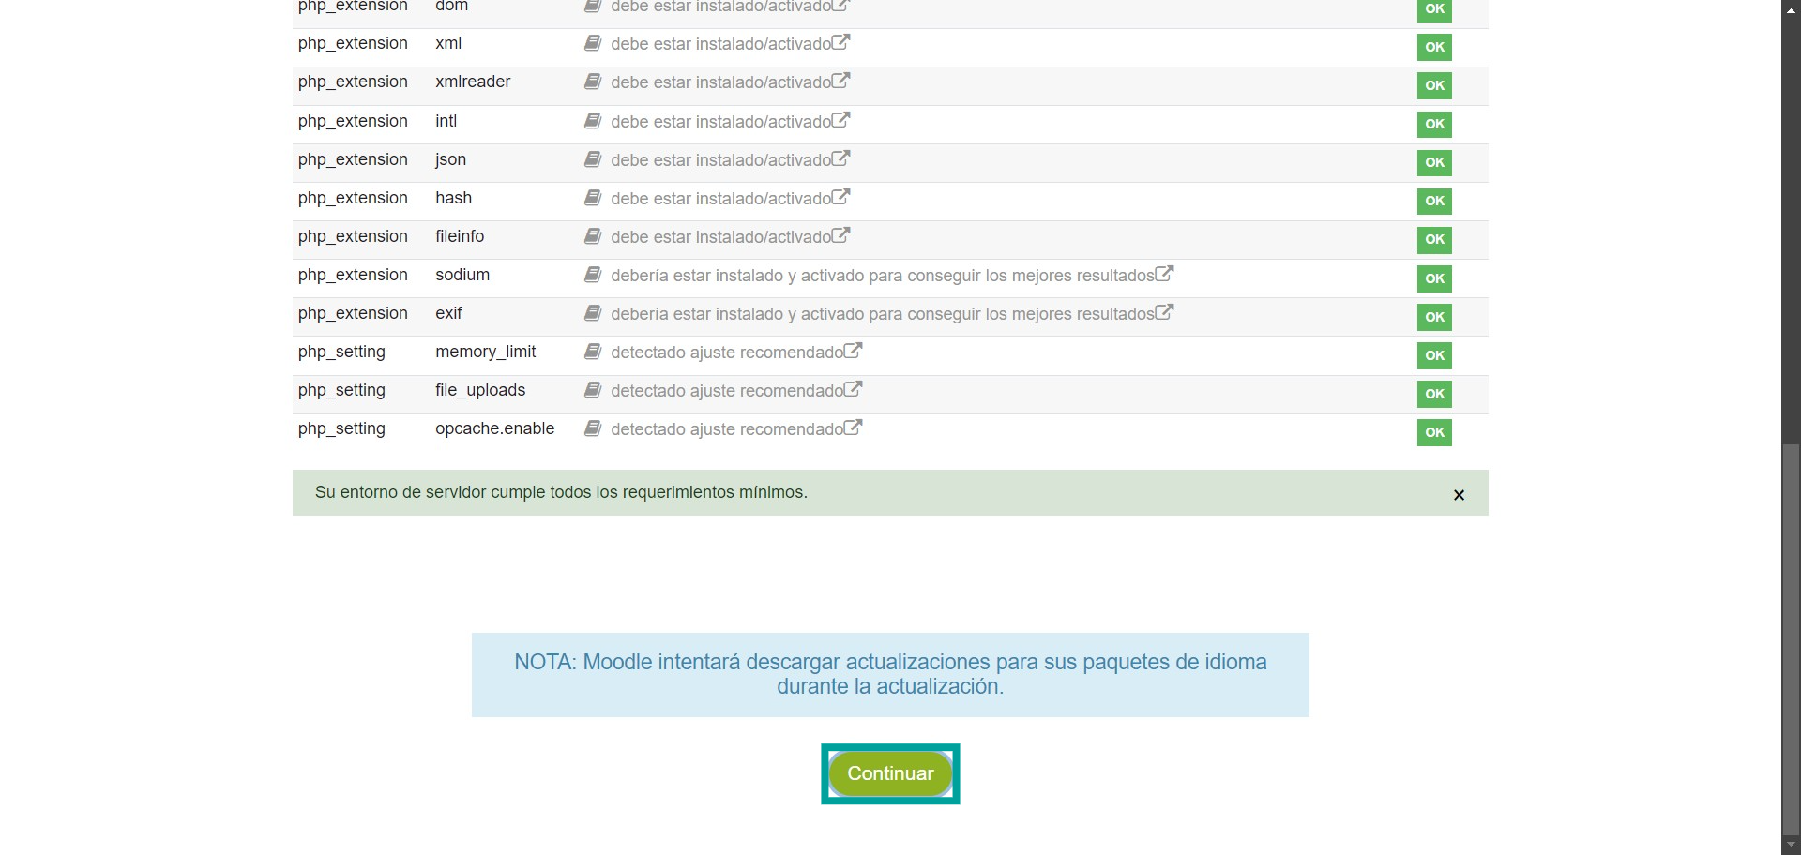
Task: Open external link icon for file_uploads
Action: [x=853, y=389]
